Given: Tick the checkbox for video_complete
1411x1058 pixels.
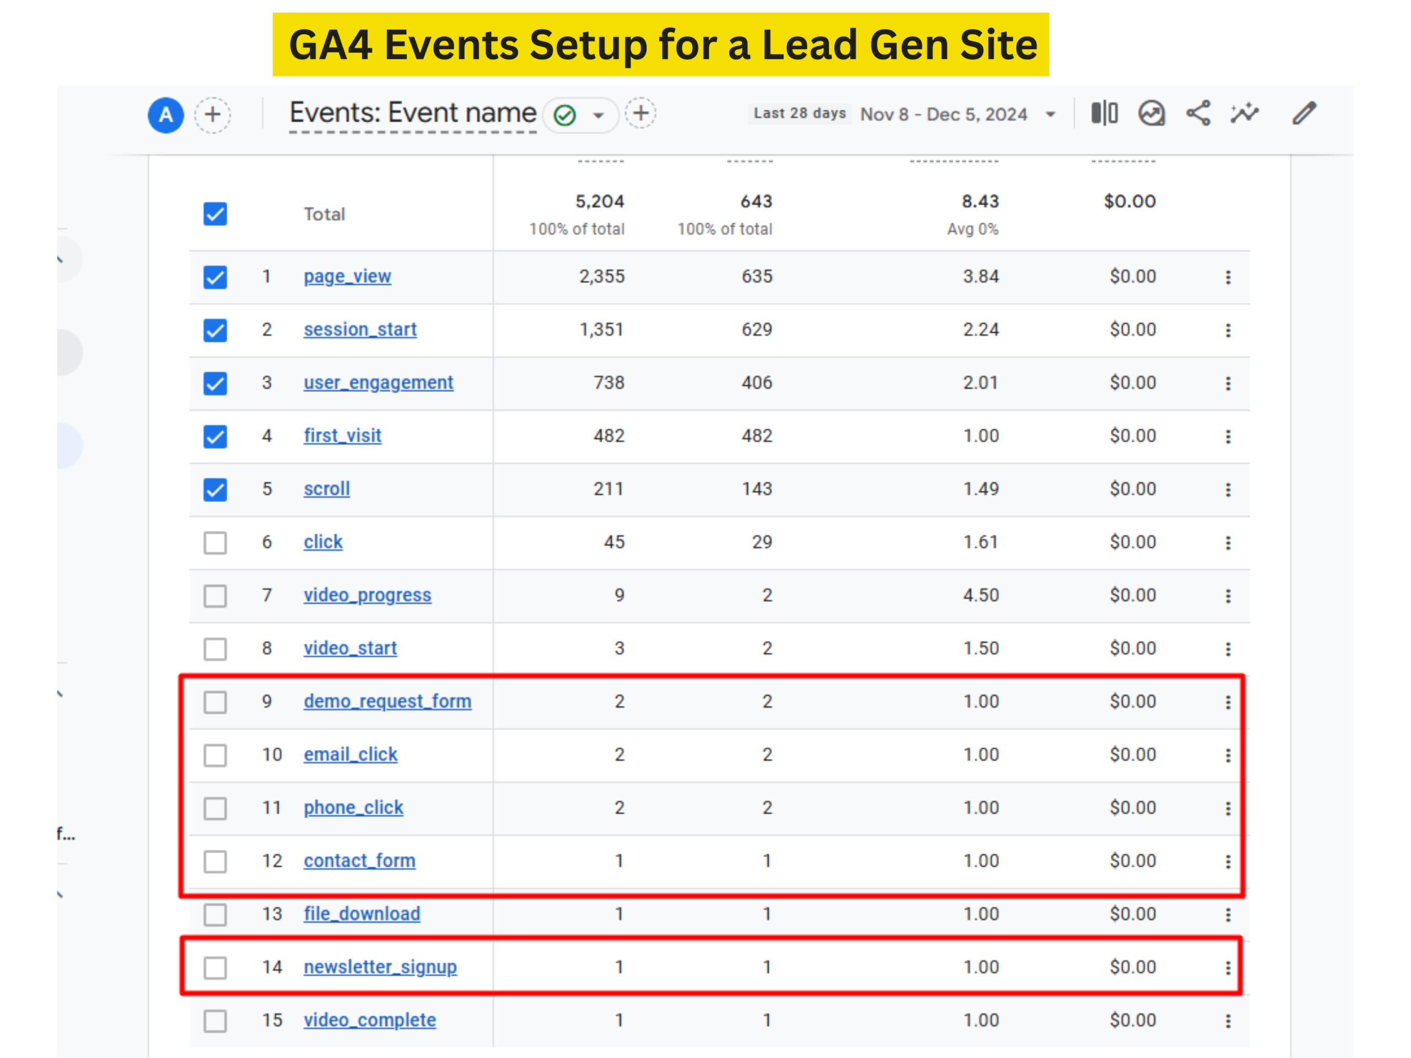Looking at the screenshot, I should (215, 1021).
